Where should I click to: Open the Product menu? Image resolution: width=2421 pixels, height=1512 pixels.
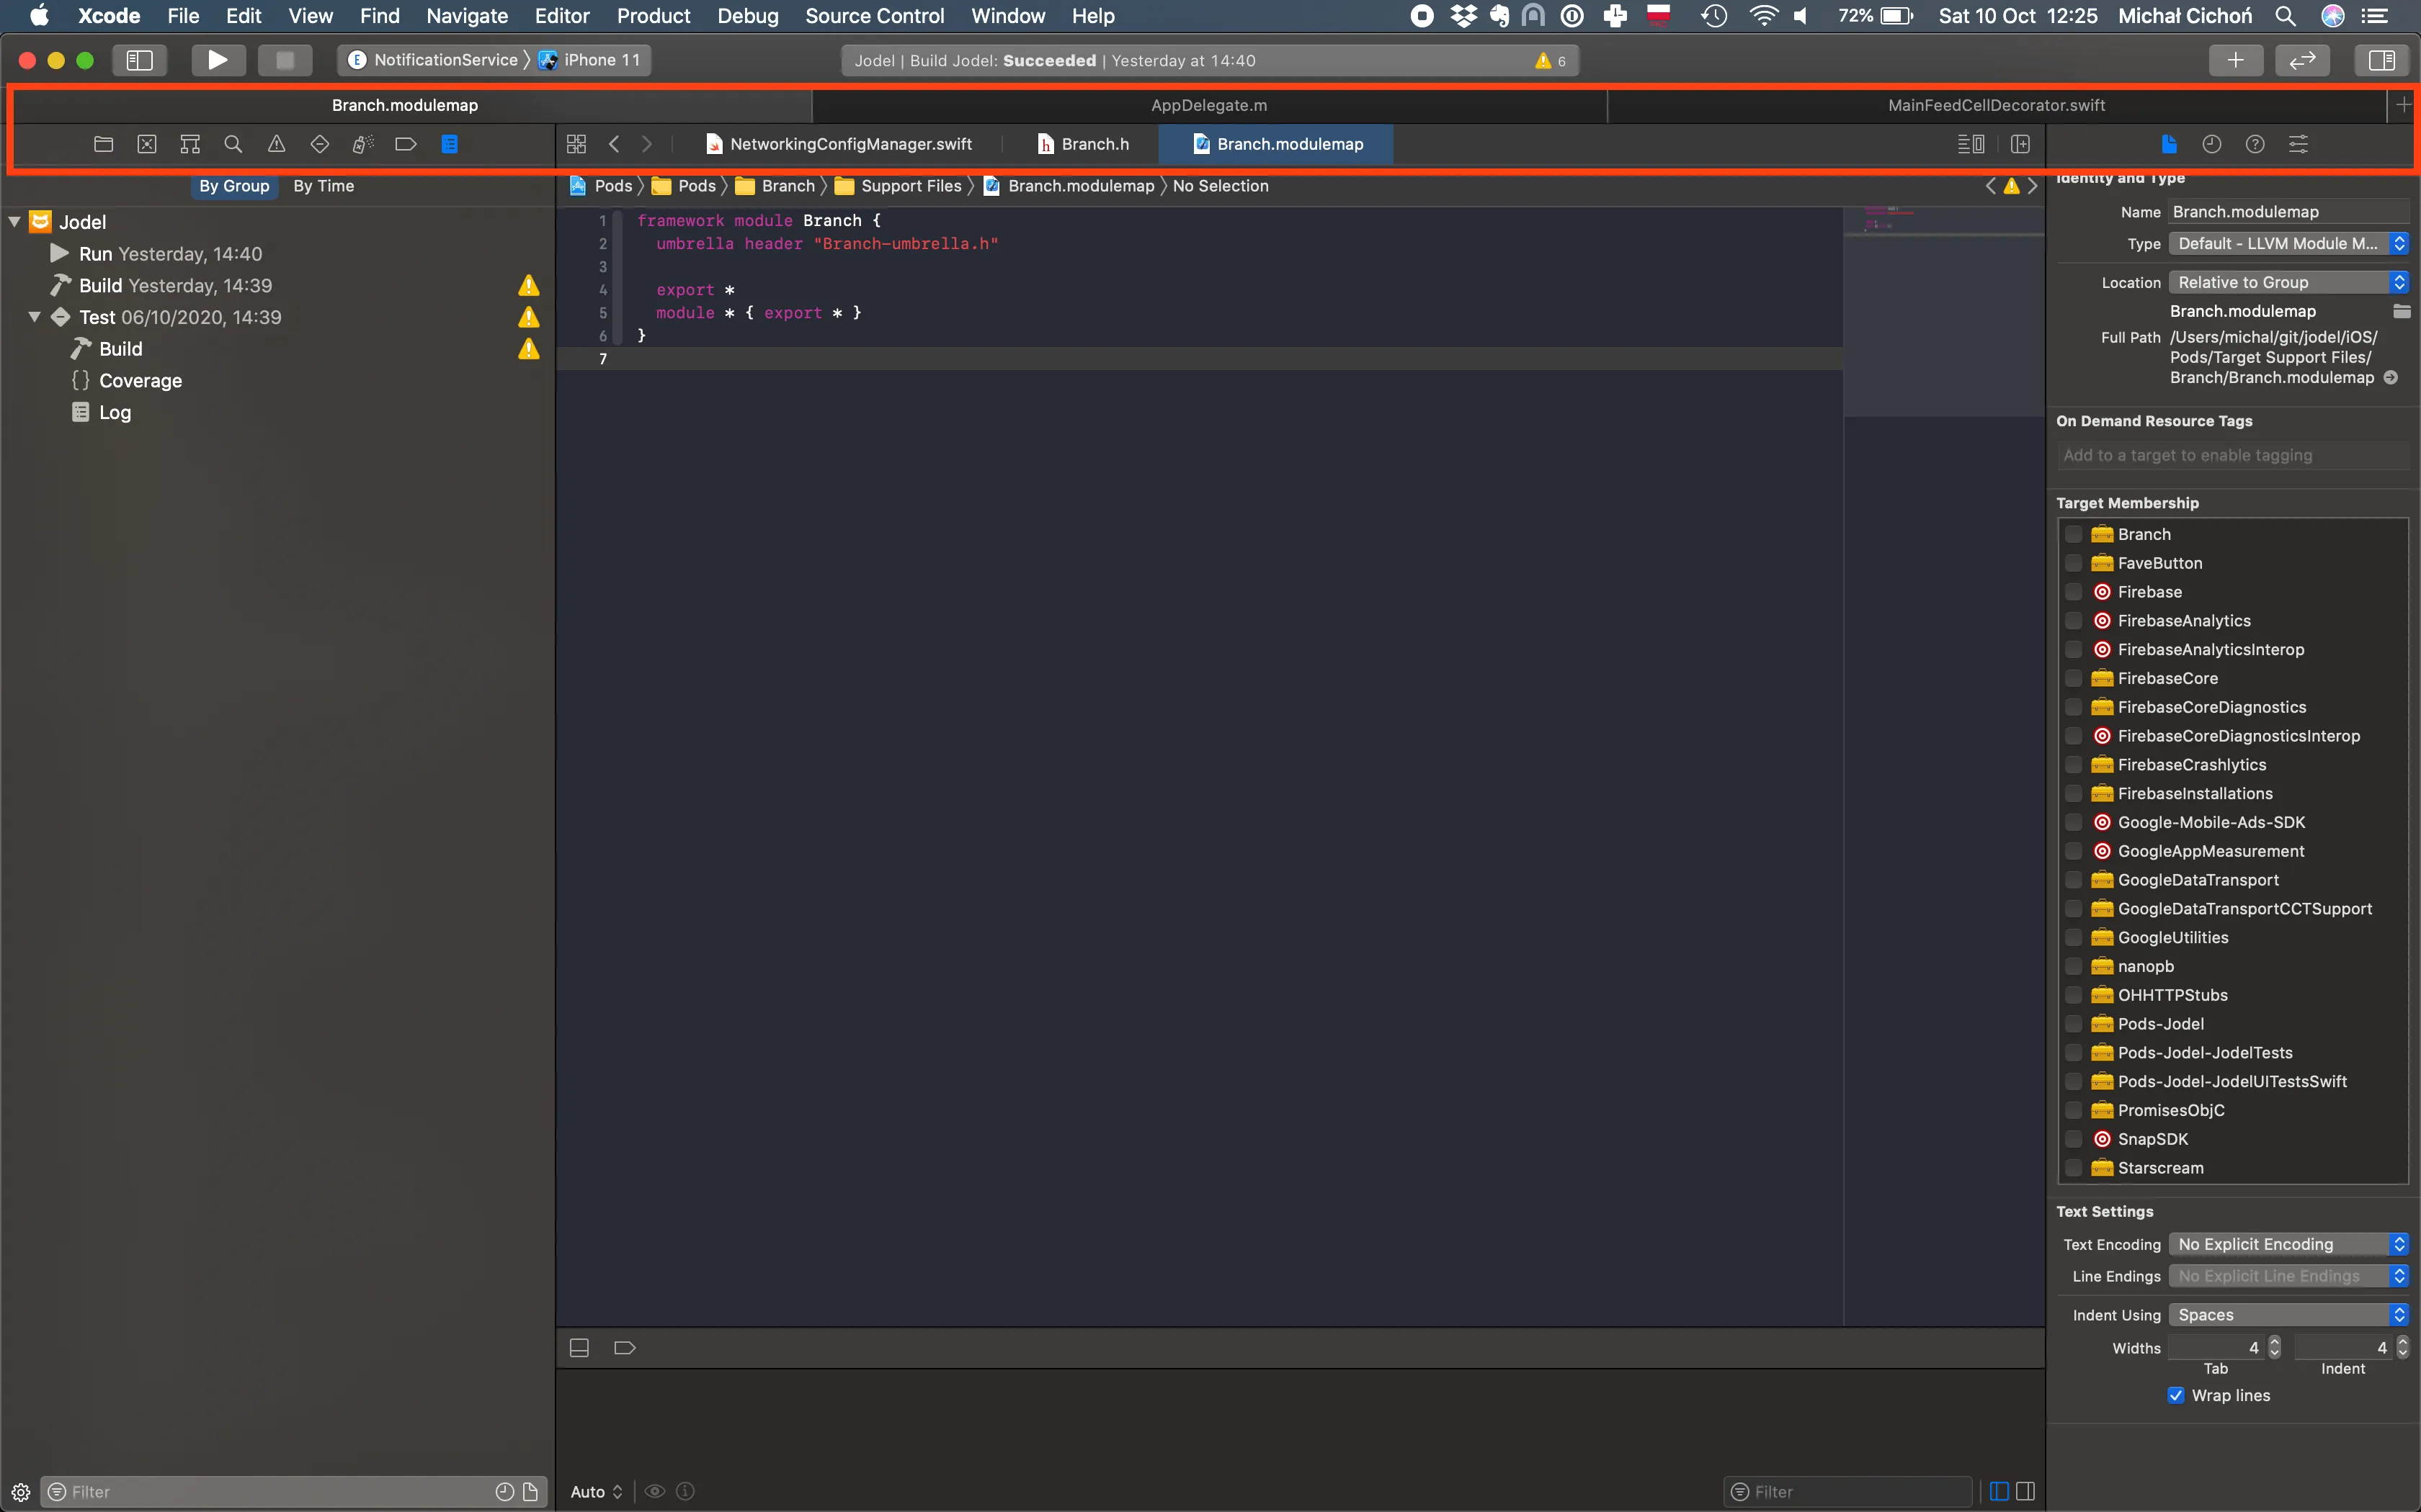pyautogui.click(x=654, y=16)
